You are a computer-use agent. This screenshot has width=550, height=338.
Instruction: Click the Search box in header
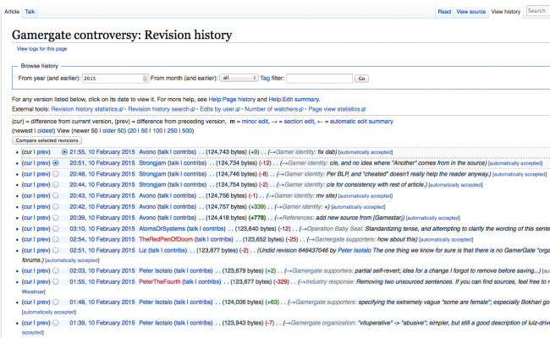coord(536,11)
